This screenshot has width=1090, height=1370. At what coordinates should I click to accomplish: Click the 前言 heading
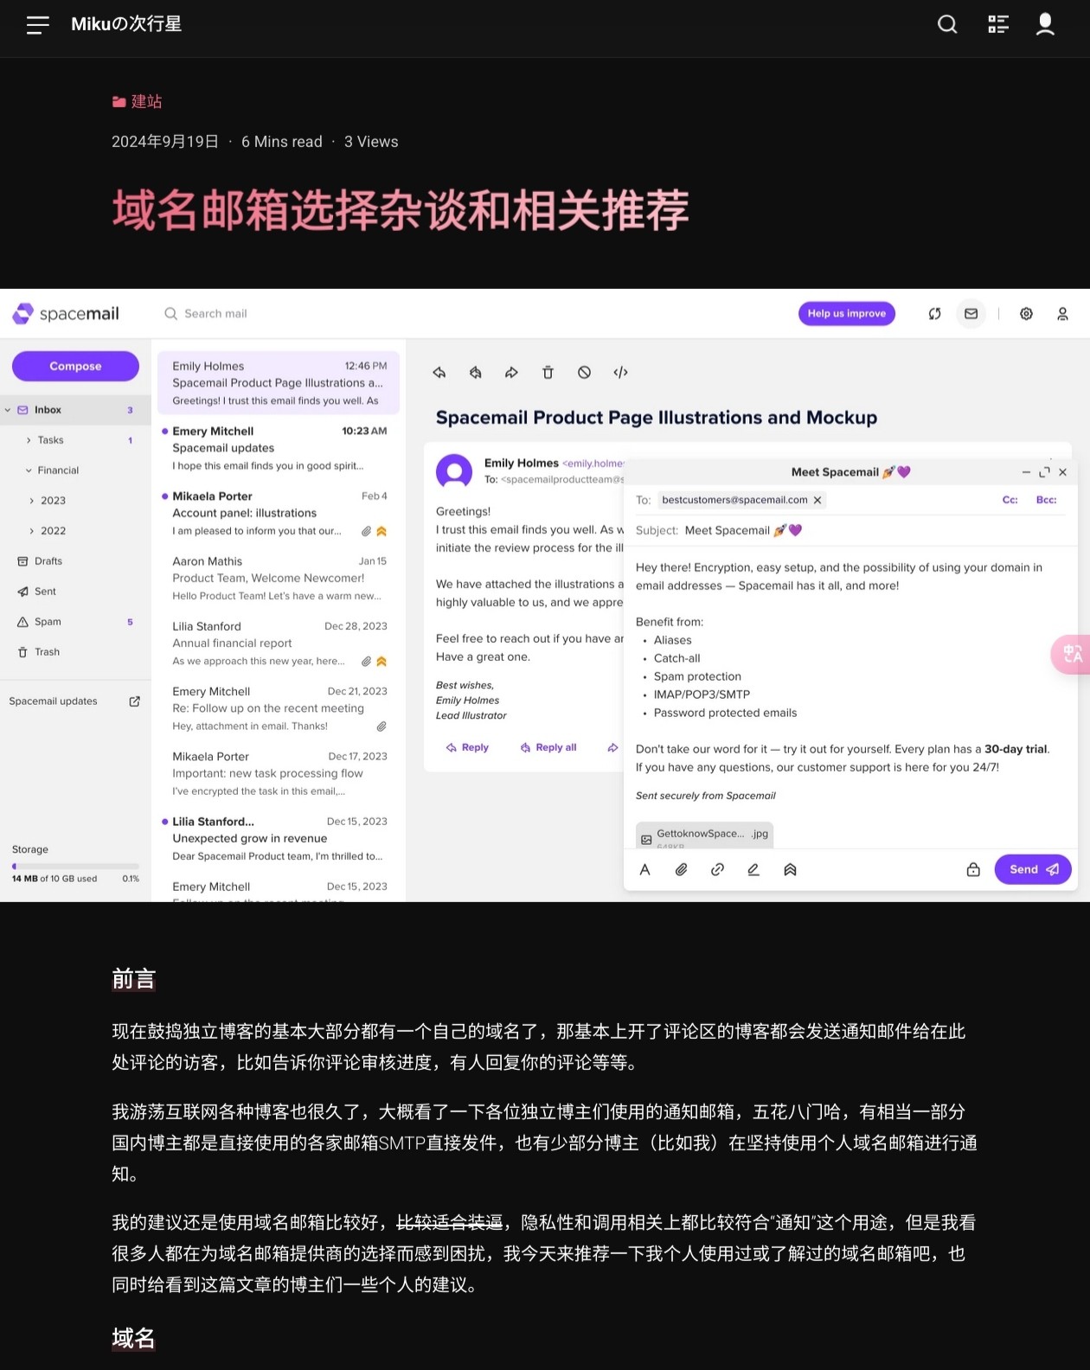pyautogui.click(x=134, y=978)
